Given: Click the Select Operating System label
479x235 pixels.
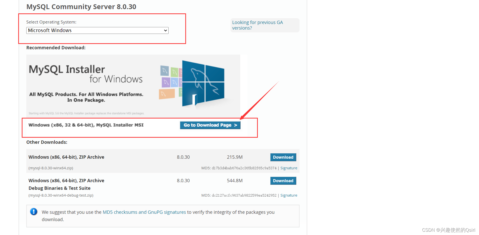Looking at the screenshot, I should pos(51,22).
